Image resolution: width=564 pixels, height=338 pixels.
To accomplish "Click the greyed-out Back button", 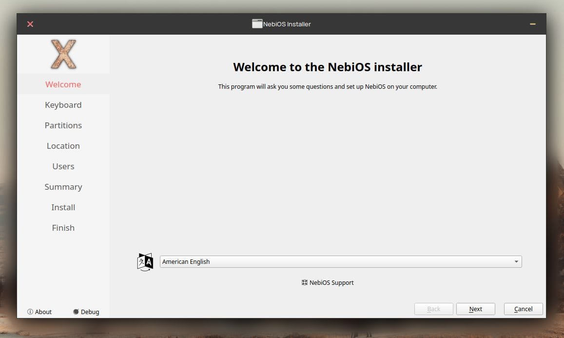I will 433,309.
